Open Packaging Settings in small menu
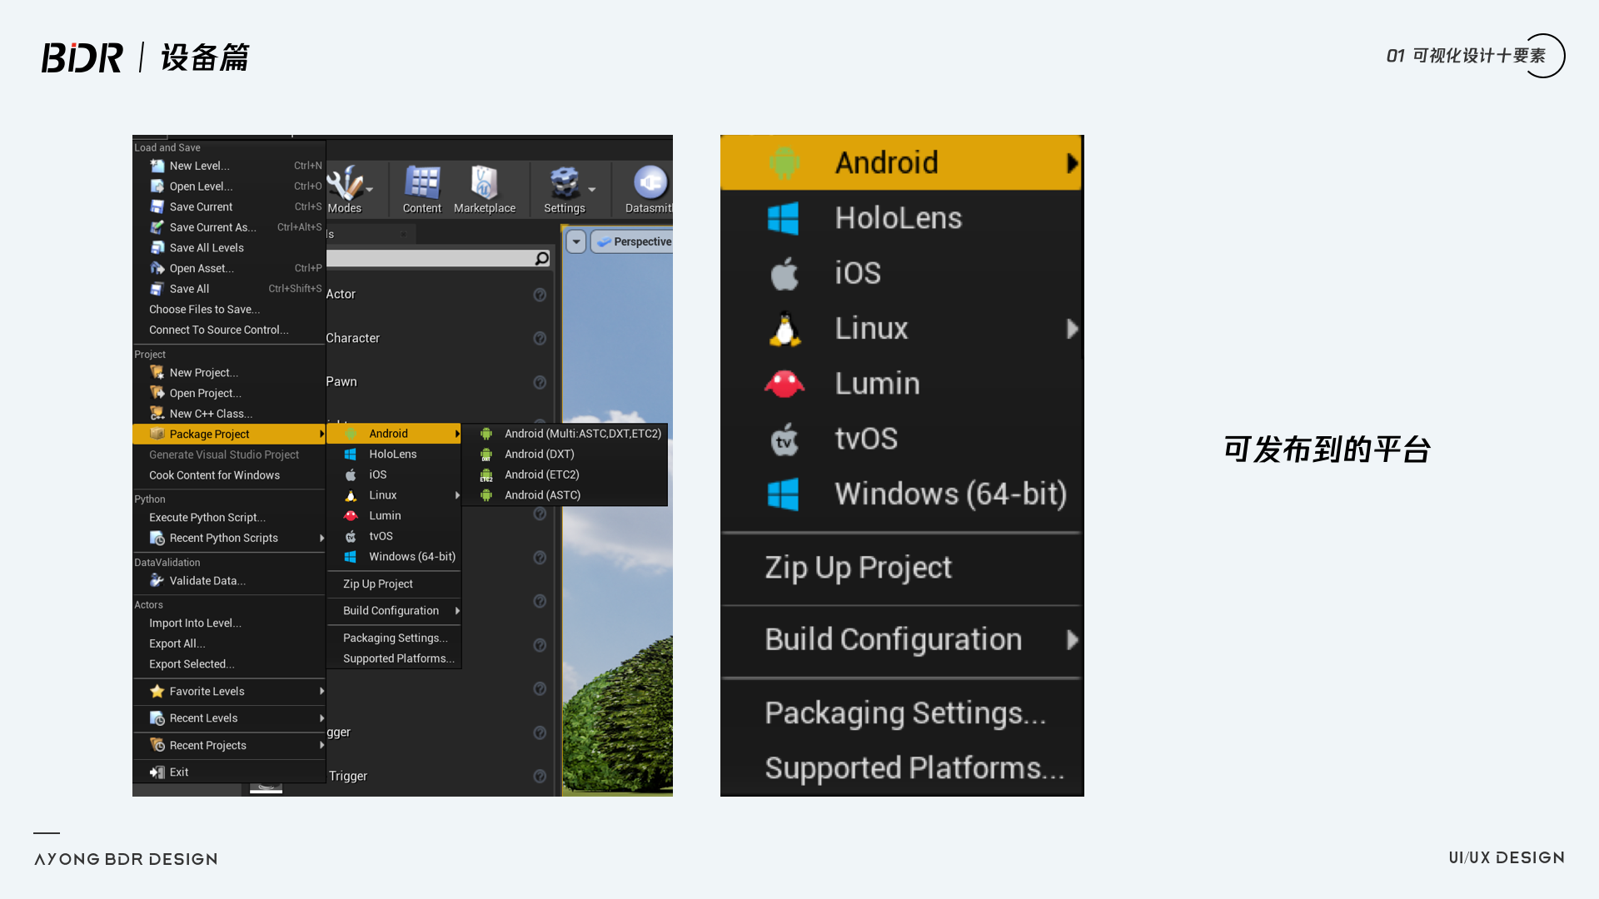Screen dimensions: 1599x899 pos(394,638)
